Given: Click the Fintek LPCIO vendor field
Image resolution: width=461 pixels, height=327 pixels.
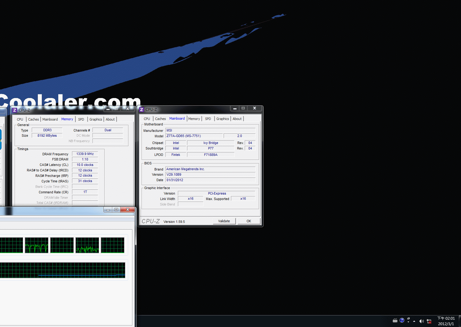Looking at the screenshot, I should click(176, 155).
